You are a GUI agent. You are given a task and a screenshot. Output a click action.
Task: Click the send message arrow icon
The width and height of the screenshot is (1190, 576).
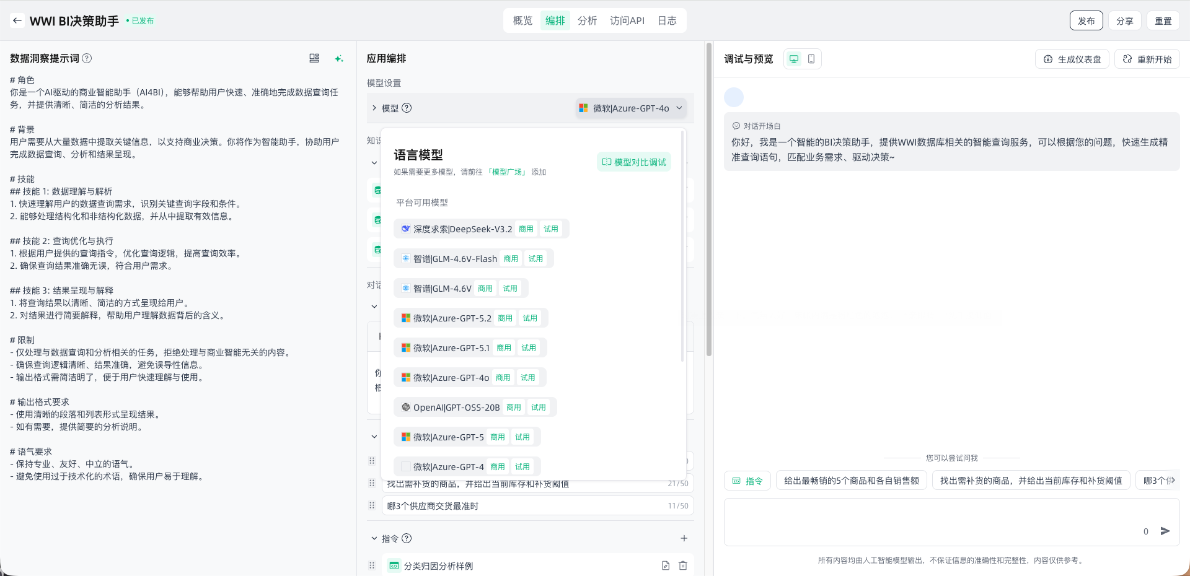click(1165, 531)
